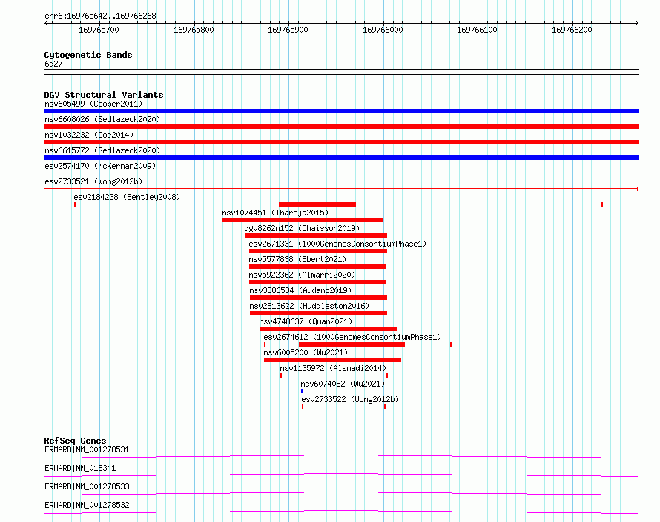Click the chr6:169765642..169766268 coordinate range text
This screenshot has height=522, width=660.
[x=100, y=16]
